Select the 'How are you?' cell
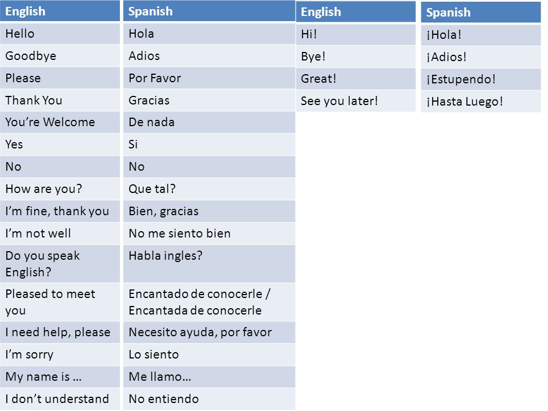Image resolution: width=548 pixels, height=411 pixels. (60, 189)
